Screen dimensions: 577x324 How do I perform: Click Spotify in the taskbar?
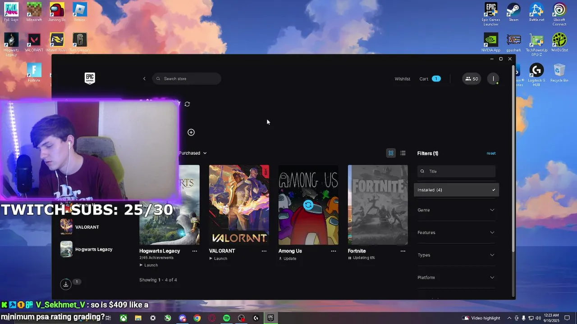pos(226,318)
